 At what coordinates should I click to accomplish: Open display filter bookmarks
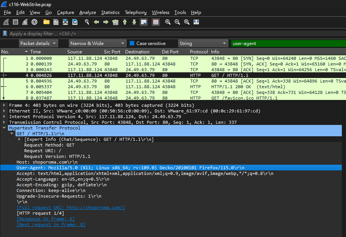pos(5,34)
